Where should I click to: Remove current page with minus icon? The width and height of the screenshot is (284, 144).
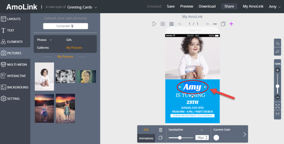point(215,24)
